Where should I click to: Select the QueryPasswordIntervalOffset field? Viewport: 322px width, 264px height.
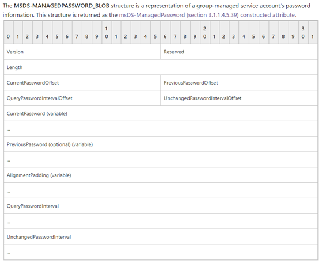[82, 98]
